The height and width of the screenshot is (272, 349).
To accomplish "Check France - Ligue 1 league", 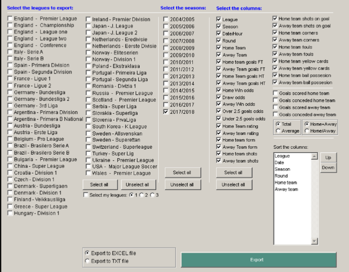I will [10, 78].
